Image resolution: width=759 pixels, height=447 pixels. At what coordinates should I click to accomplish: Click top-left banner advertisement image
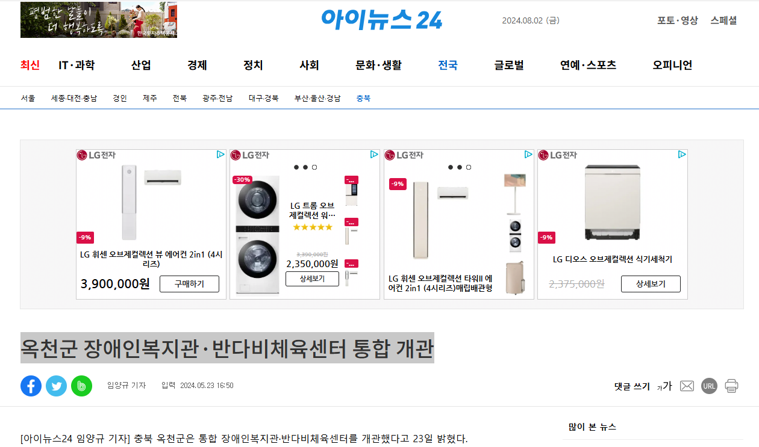[x=99, y=20]
